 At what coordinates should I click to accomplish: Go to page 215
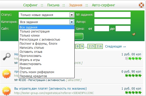(91, 46)
